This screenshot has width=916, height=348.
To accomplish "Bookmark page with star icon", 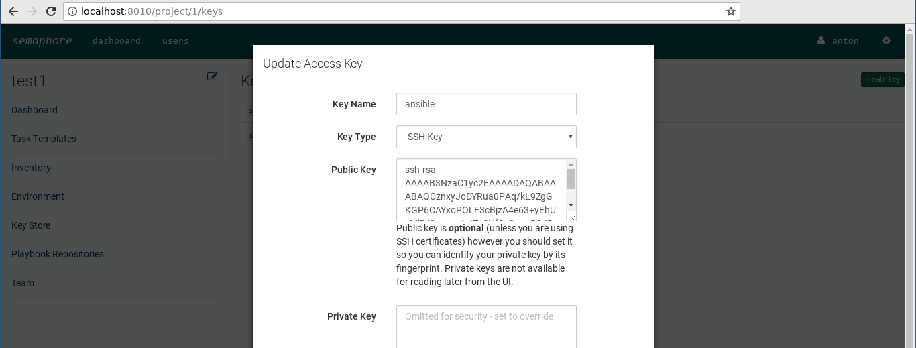I will (x=731, y=11).
